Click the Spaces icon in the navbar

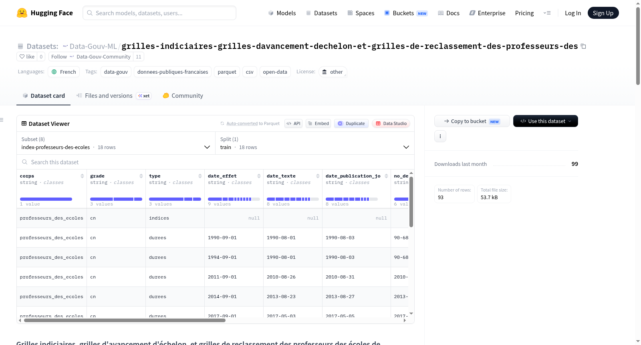click(350, 13)
